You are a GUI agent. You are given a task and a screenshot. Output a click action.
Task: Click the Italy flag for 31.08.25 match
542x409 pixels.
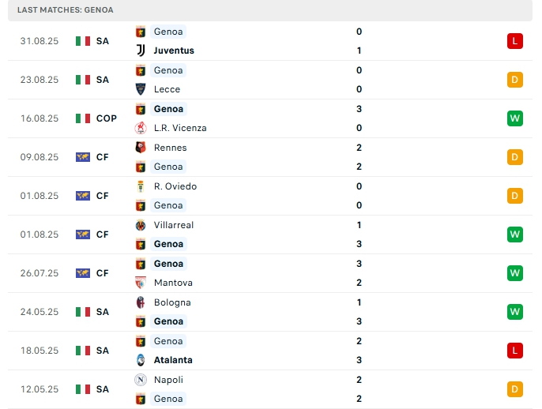click(83, 41)
